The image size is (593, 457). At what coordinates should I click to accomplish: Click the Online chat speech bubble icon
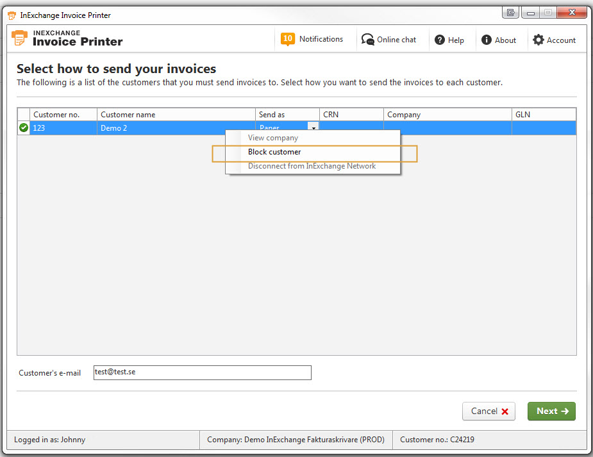[x=367, y=39]
